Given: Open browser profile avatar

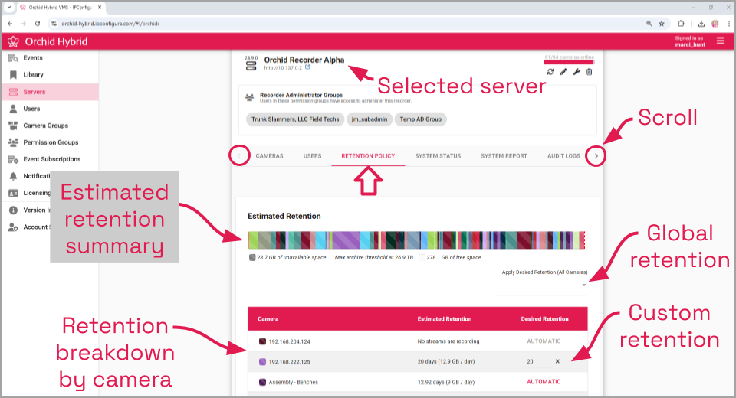Looking at the screenshot, I should (x=715, y=24).
